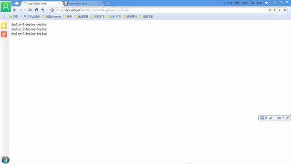Click the 'deploy-1 deploy deploy' line

click(x=29, y=24)
